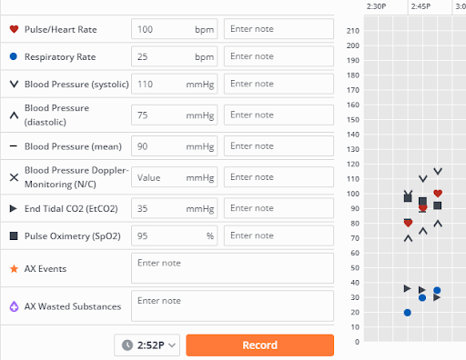The image size is (466, 360).
Task: Click the systolic blood pressure V icon
Action: (14, 84)
